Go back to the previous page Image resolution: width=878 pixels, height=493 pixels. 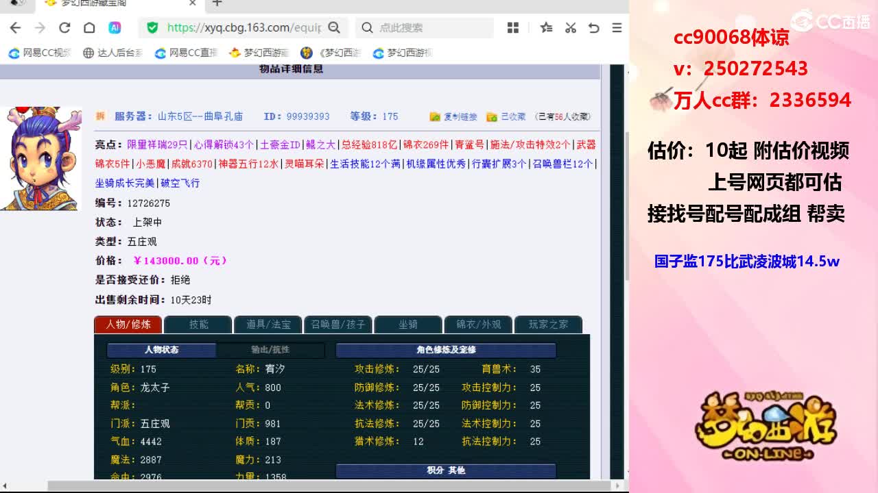15,27
